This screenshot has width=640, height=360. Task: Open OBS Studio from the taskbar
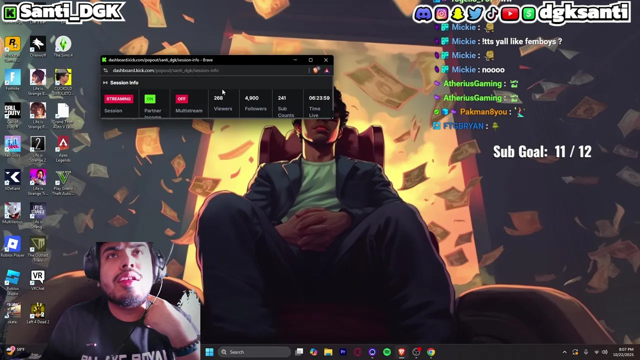(x=416, y=352)
